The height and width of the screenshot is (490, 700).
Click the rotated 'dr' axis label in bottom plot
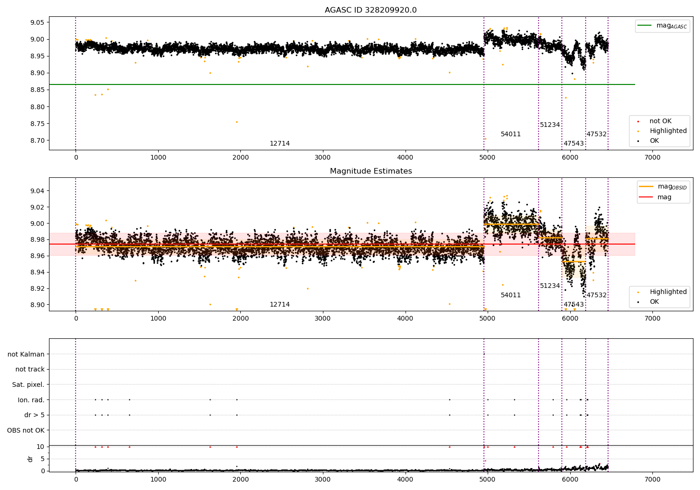30,459
